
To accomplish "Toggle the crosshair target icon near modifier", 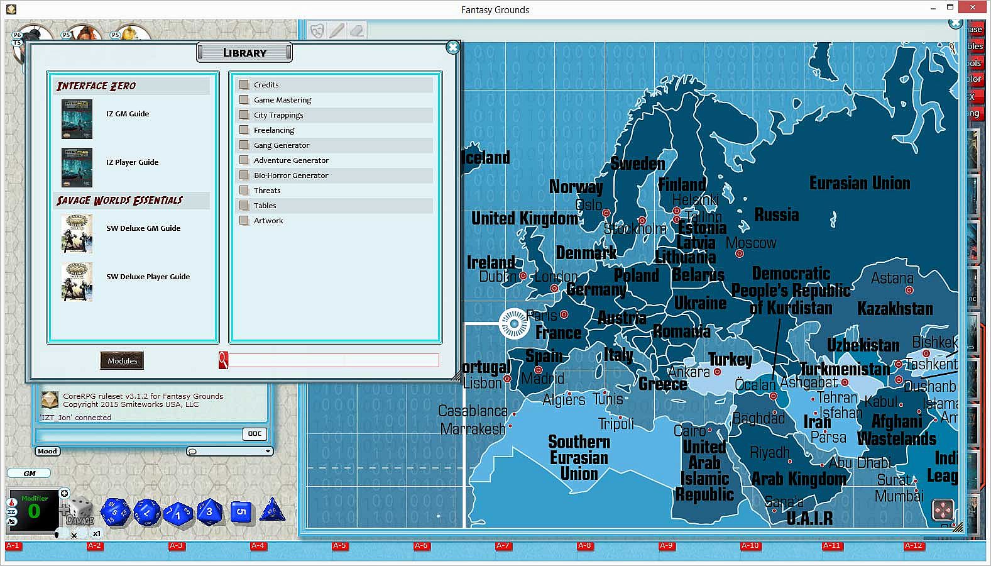I will pyautogui.click(x=64, y=494).
